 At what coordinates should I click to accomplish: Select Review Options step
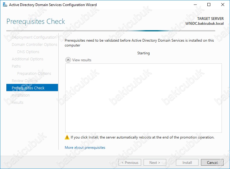25,81
